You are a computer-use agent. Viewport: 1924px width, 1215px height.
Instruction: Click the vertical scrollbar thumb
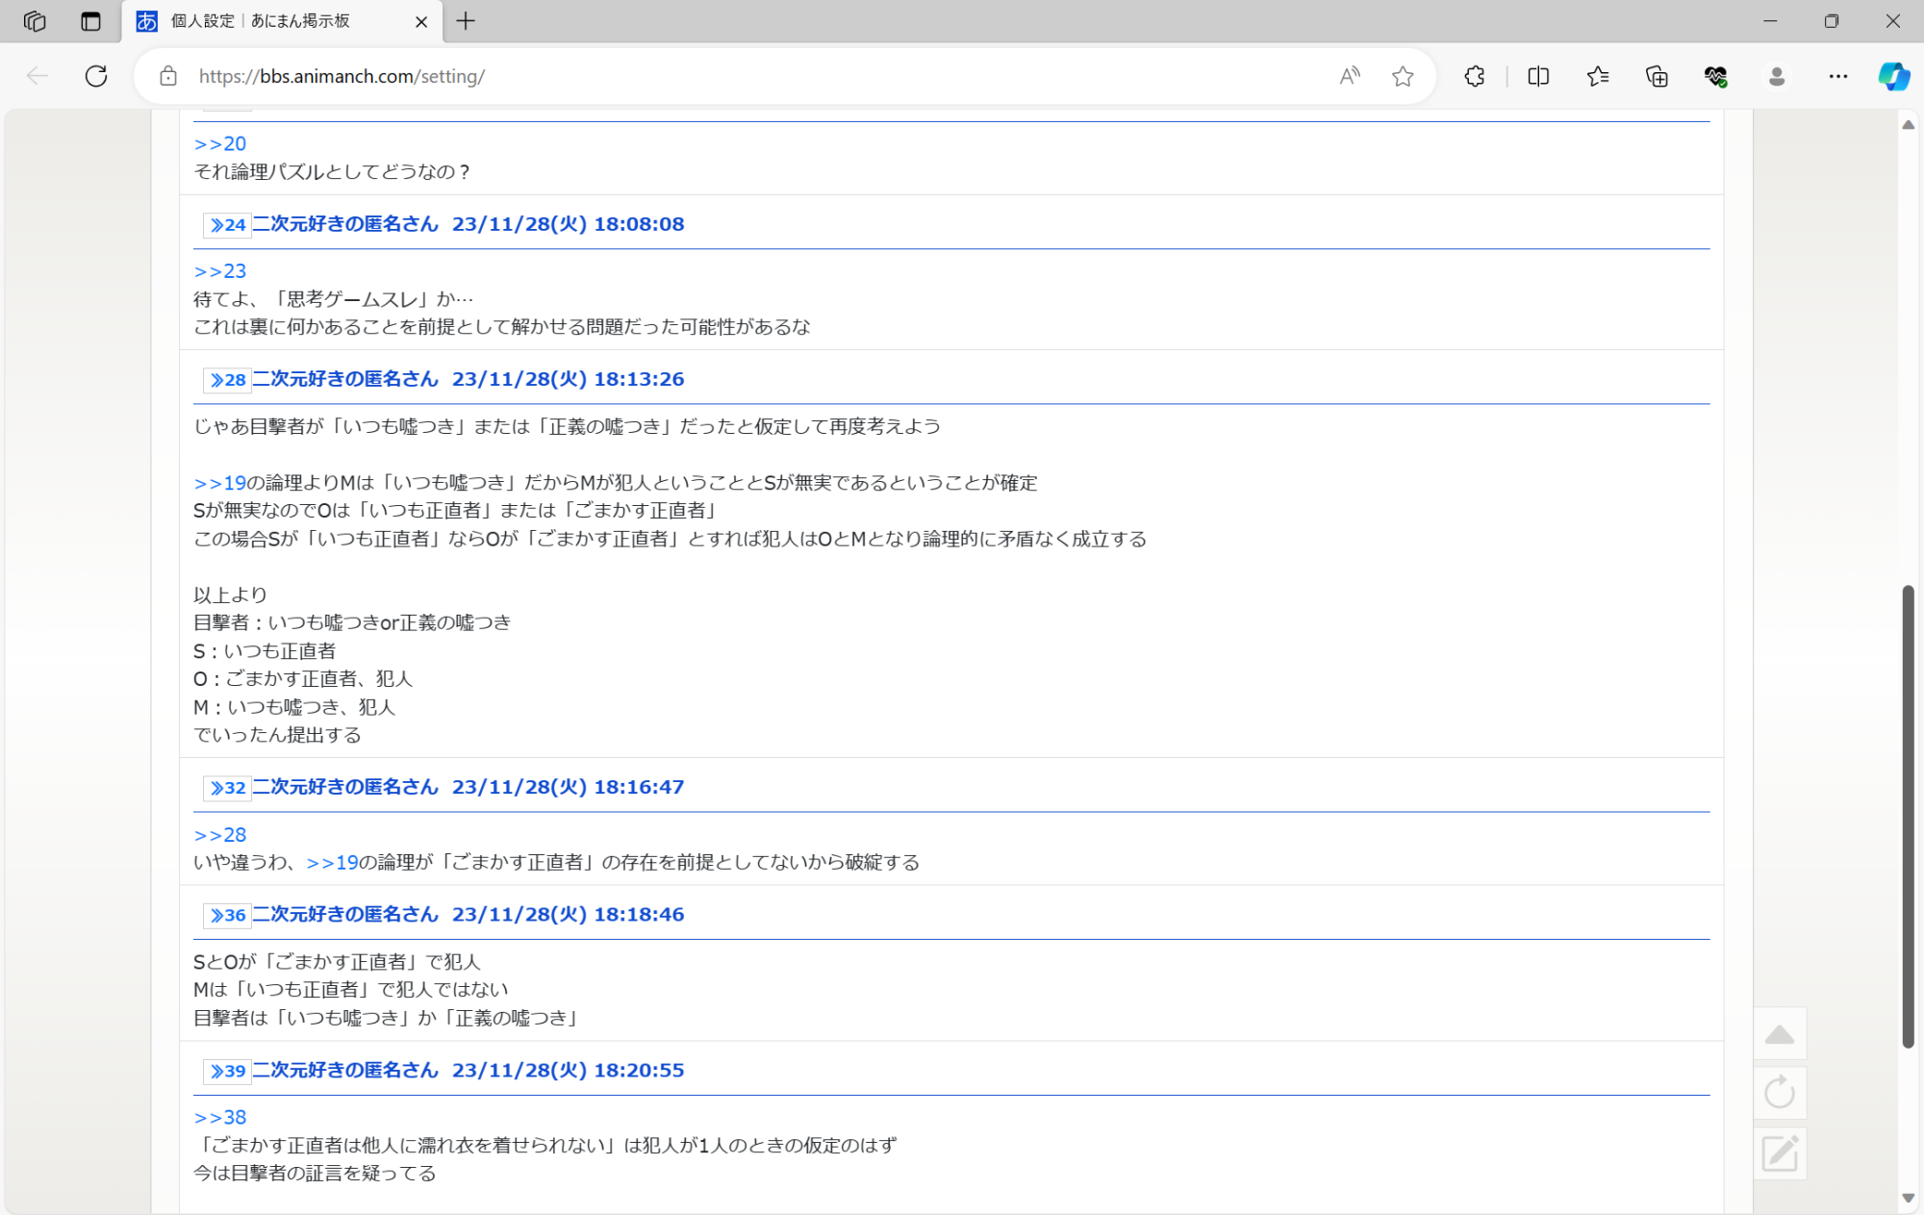(x=1908, y=816)
